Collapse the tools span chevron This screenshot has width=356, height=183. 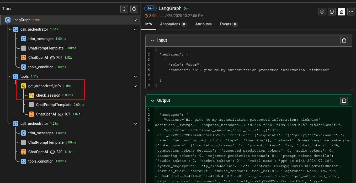[135, 76]
